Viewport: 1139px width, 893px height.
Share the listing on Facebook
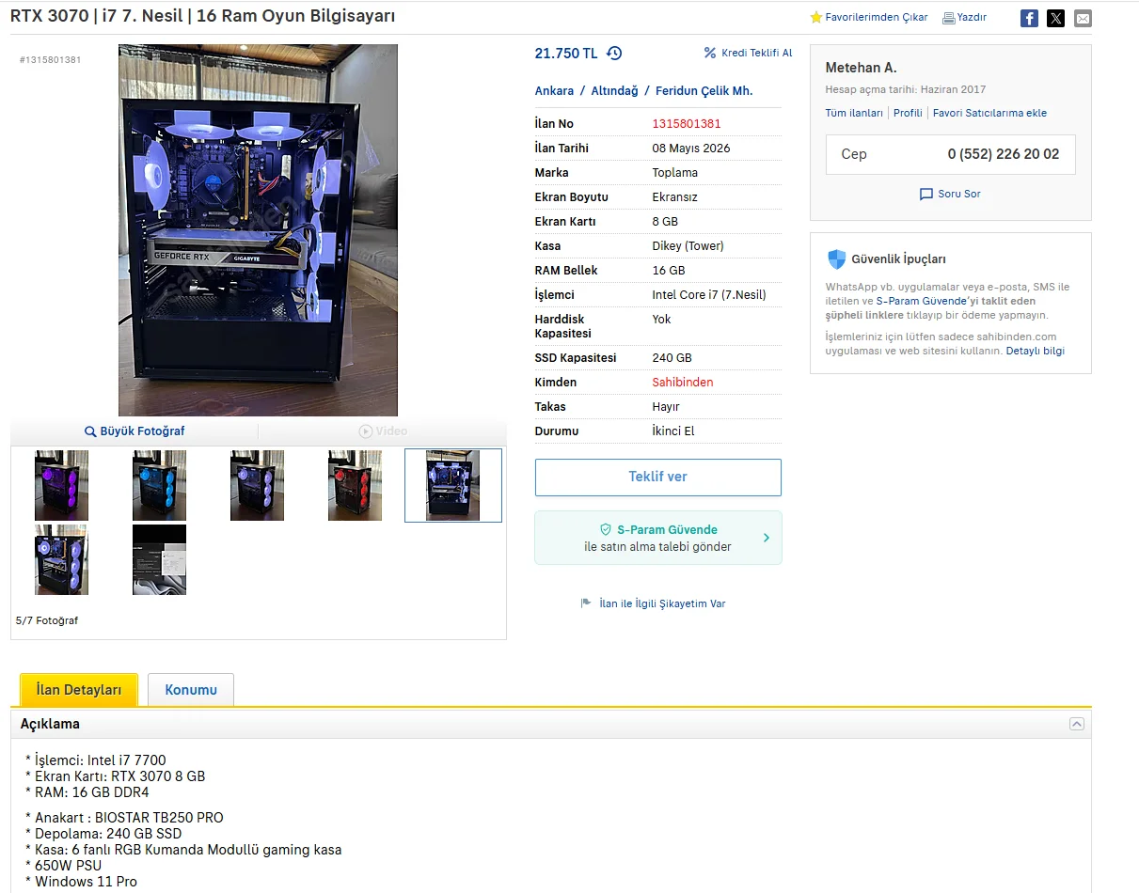tap(1029, 18)
